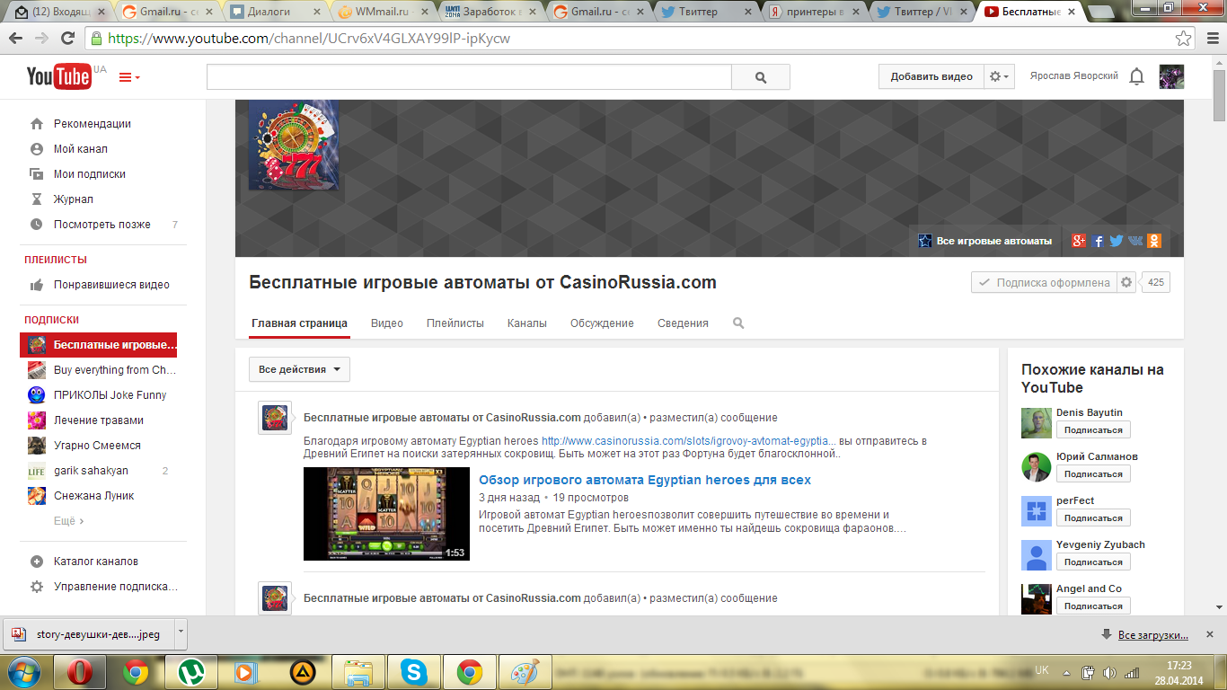Focus the YouTube search field
The image size is (1227, 690).
(x=469, y=77)
